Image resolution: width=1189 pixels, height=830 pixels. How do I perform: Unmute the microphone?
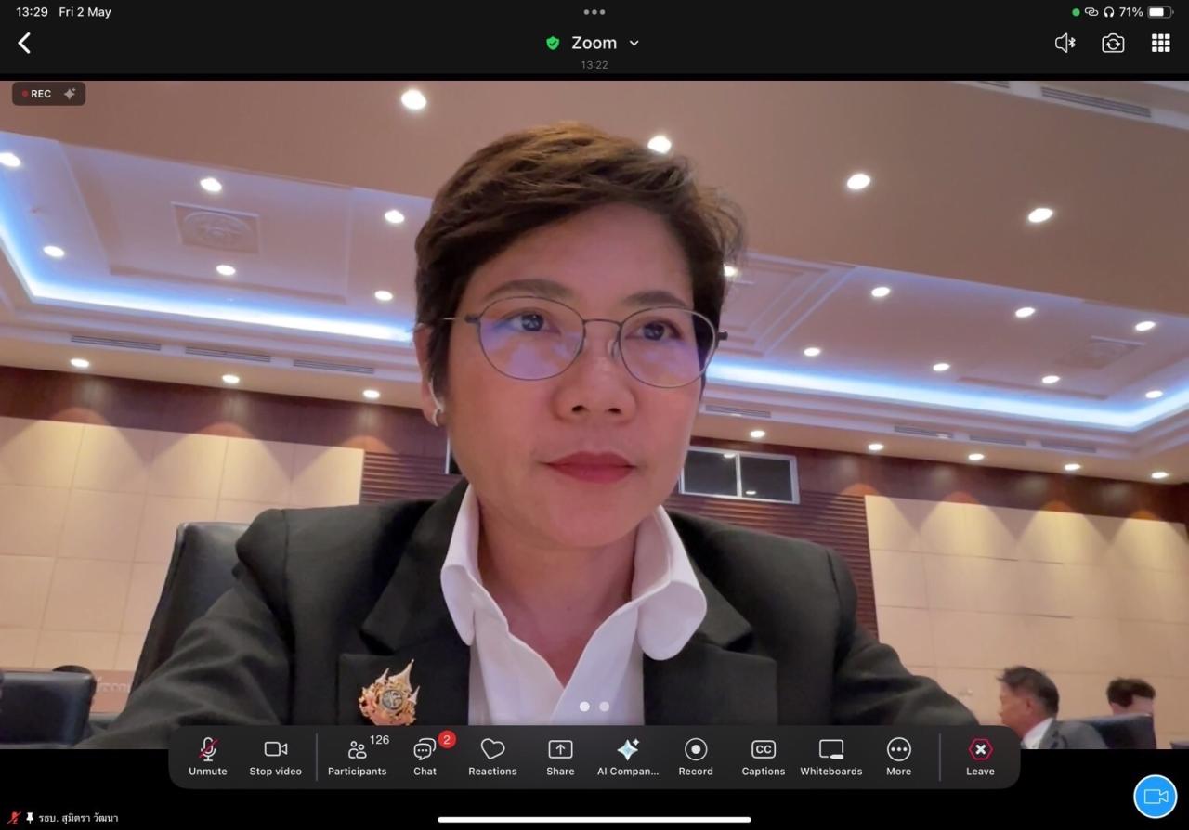point(208,756)
